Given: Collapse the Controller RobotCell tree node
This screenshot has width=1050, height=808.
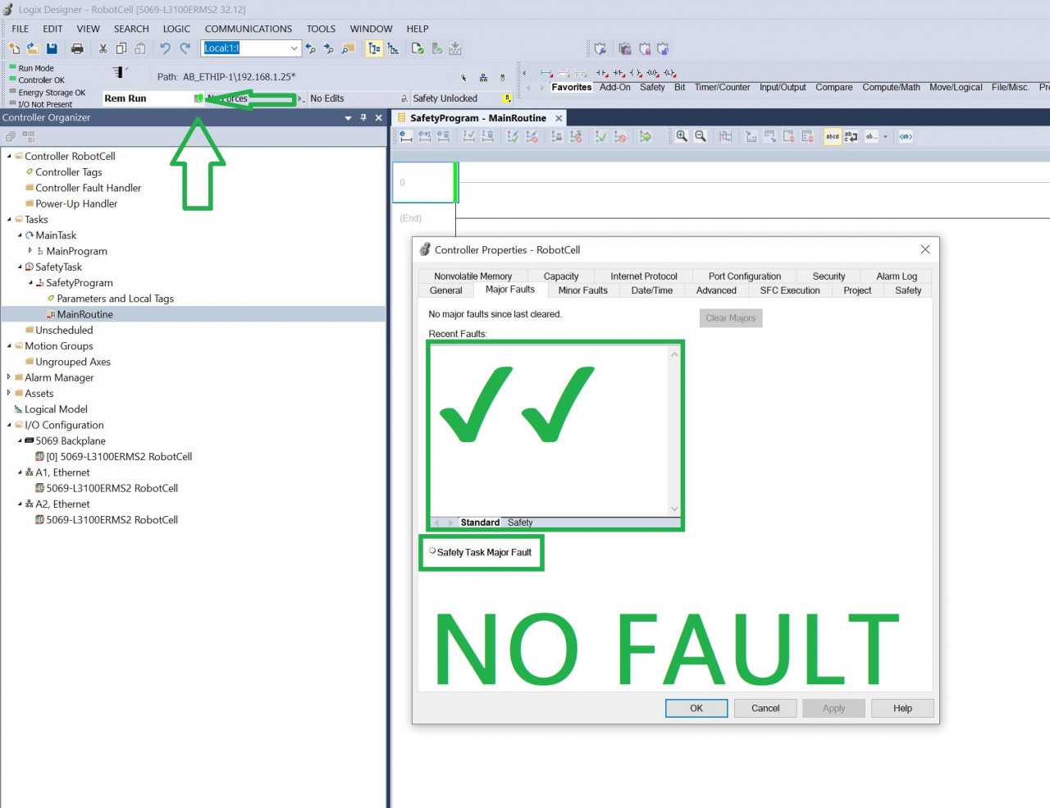Looking at the screenshot, I should (x=9, y=156).
